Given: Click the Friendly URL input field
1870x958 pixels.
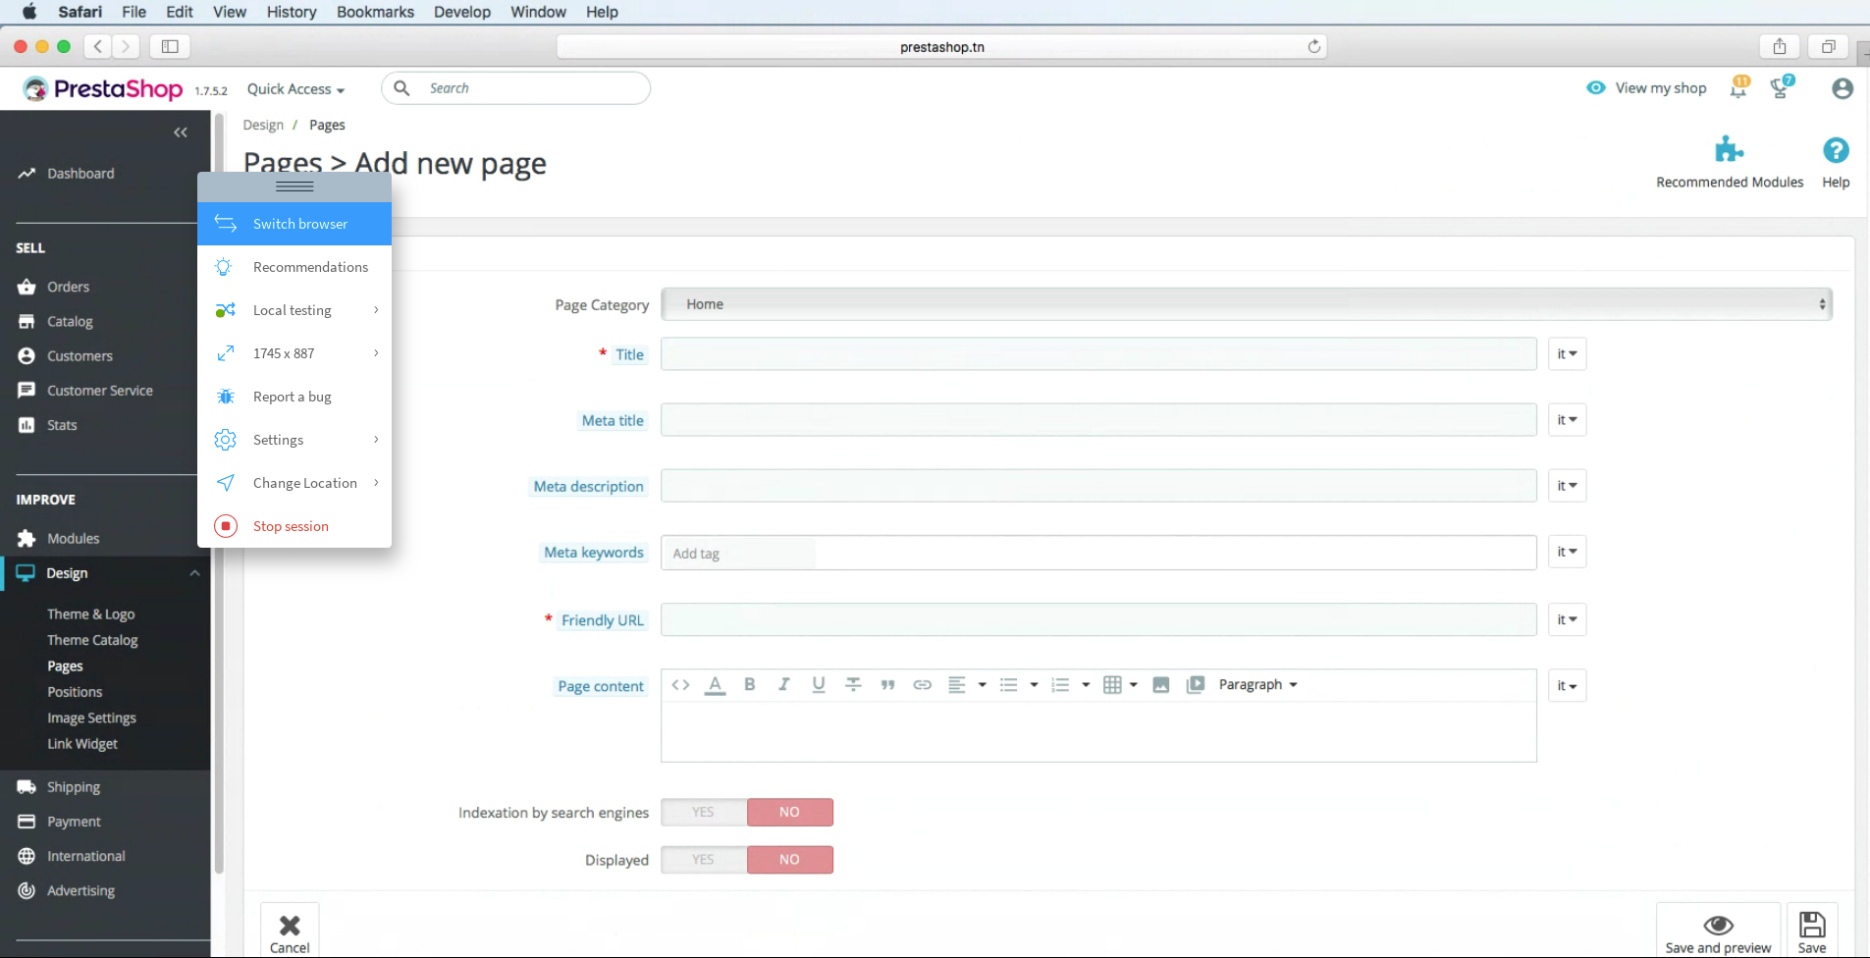Looking at the screenshot, I should [x=1098, y=619].
